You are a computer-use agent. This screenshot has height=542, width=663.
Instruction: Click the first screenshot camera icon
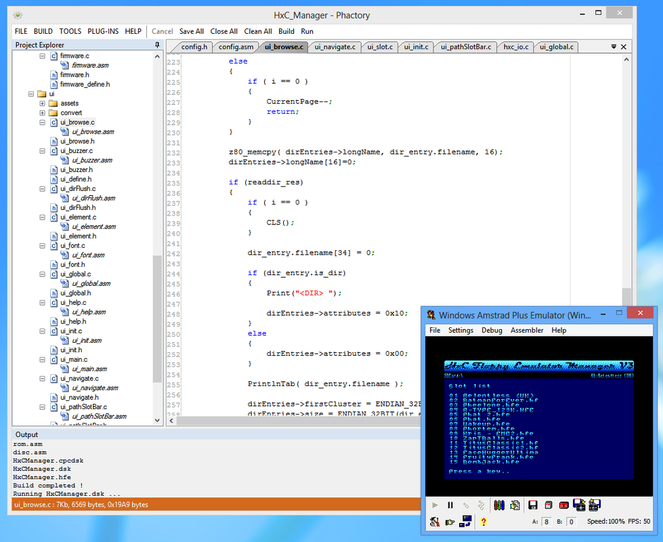579,505
